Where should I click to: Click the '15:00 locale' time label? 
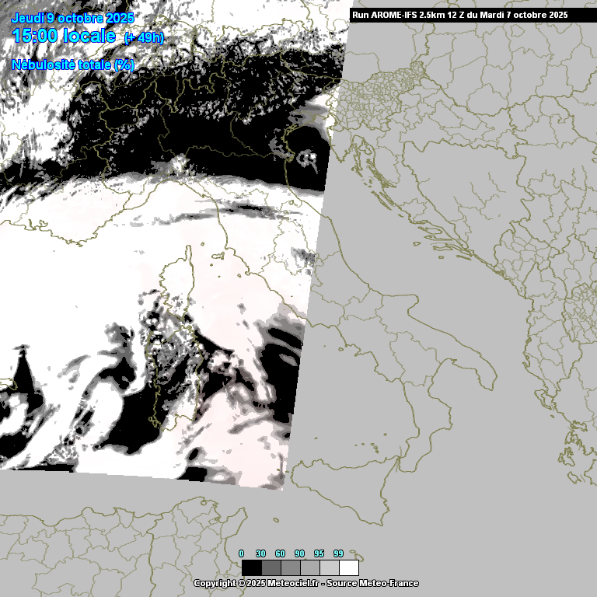coord(65,36)
